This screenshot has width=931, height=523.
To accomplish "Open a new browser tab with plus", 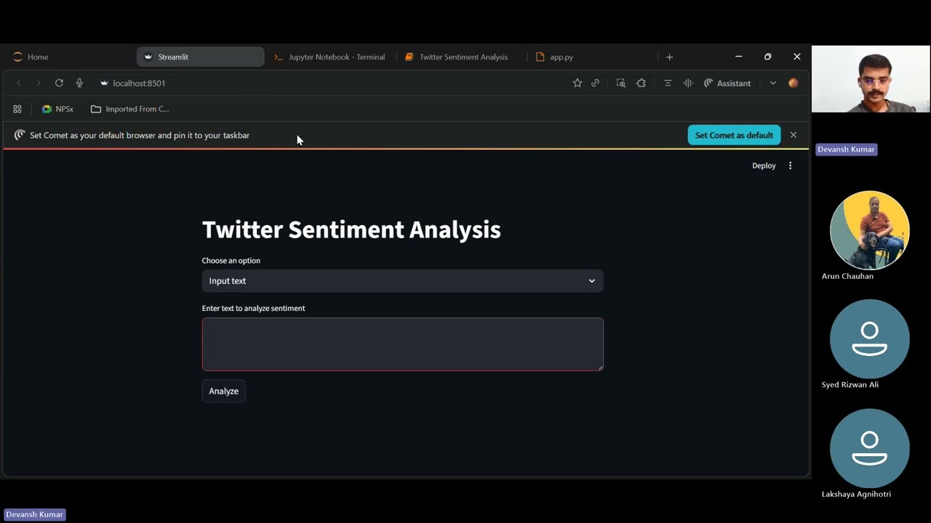I will 670,57.
